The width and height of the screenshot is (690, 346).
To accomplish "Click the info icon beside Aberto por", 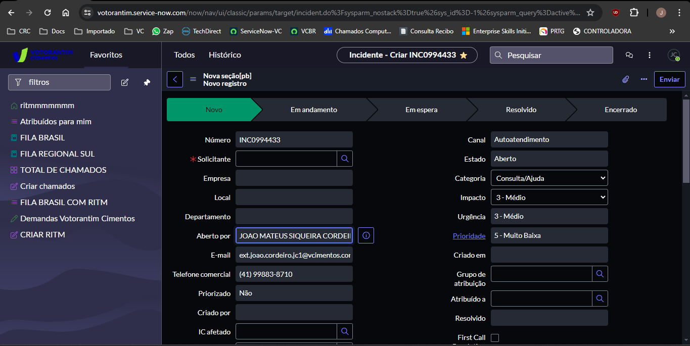I will coord(365,235).
